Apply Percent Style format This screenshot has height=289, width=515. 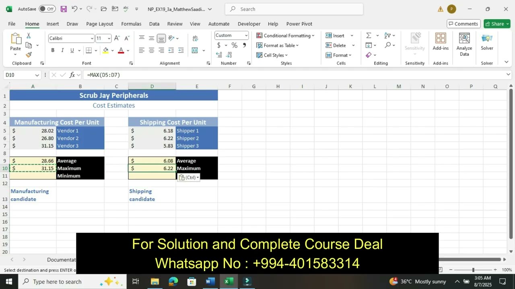(x=234, y=45)
